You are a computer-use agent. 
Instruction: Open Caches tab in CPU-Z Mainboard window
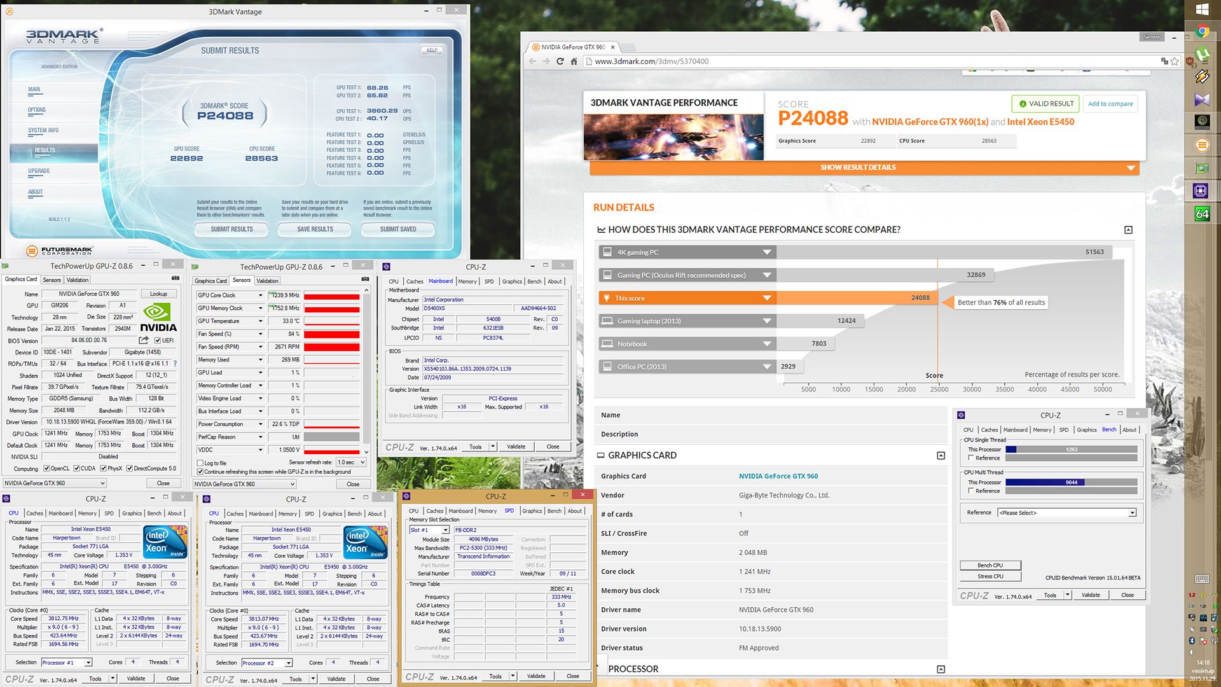(x=415, y=281)
